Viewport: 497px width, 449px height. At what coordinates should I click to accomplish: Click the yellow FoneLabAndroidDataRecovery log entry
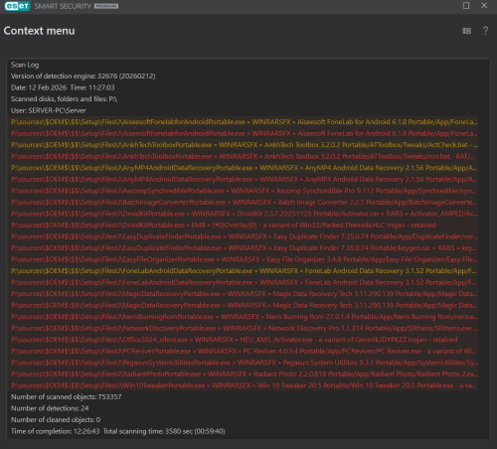coord(245,271)
